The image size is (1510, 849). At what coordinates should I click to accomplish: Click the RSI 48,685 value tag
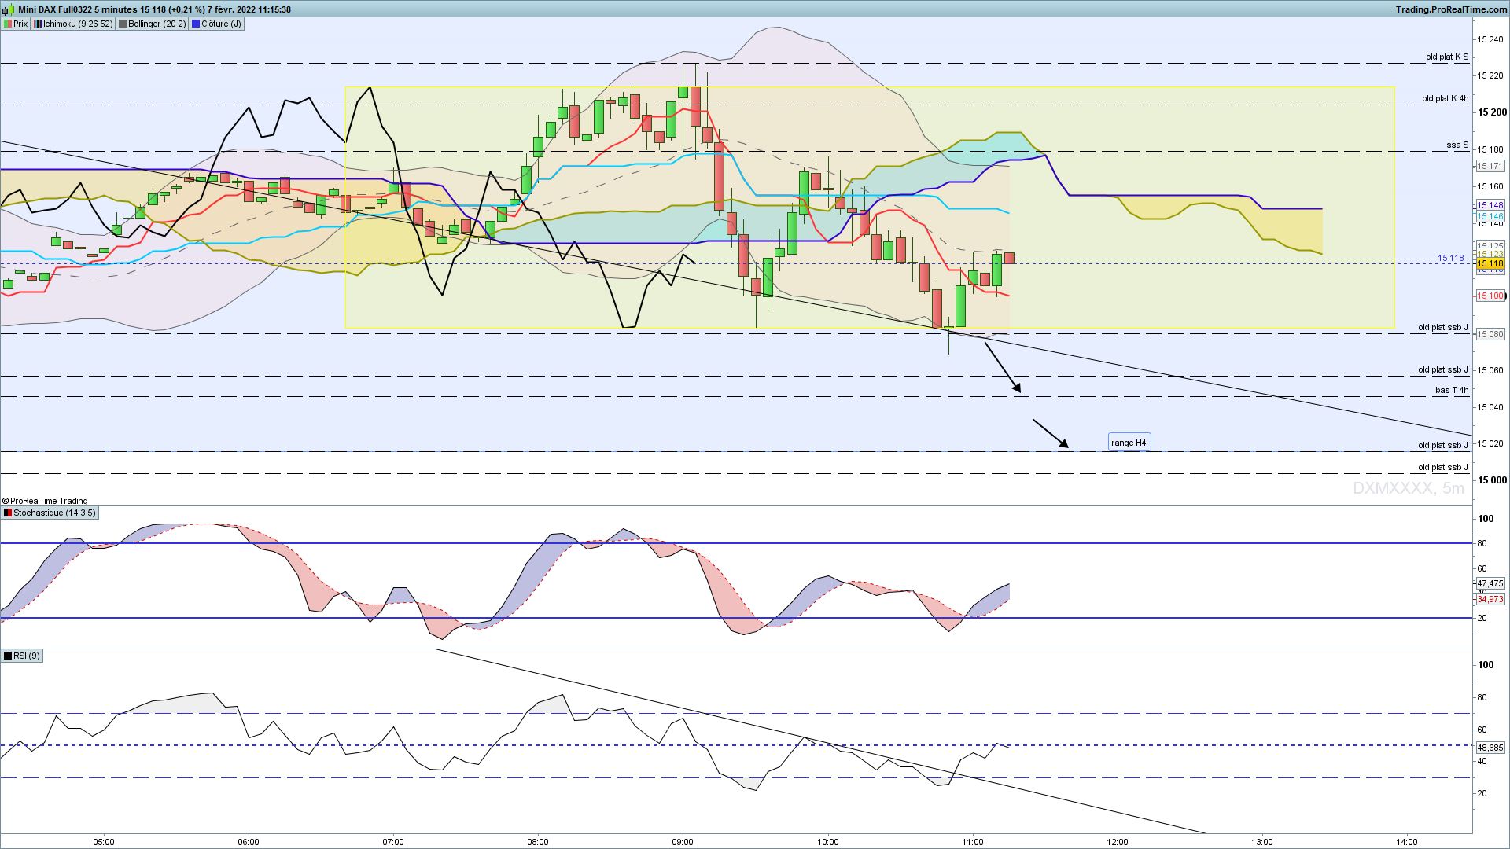coord(1490,748)
